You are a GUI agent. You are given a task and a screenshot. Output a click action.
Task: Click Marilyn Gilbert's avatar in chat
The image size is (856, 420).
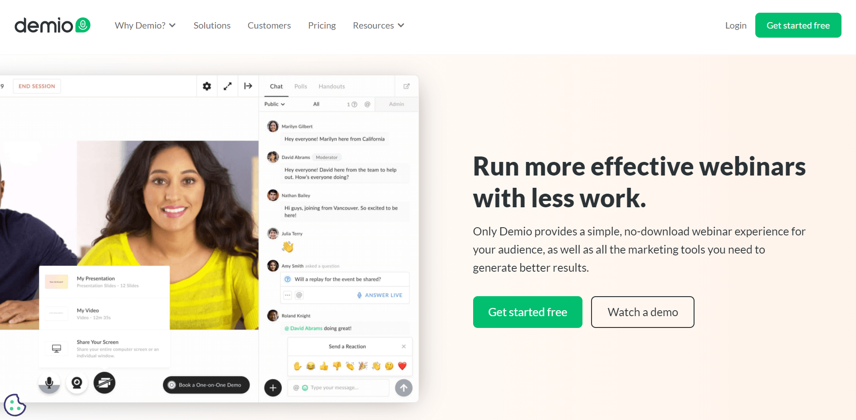click(273, 126)
